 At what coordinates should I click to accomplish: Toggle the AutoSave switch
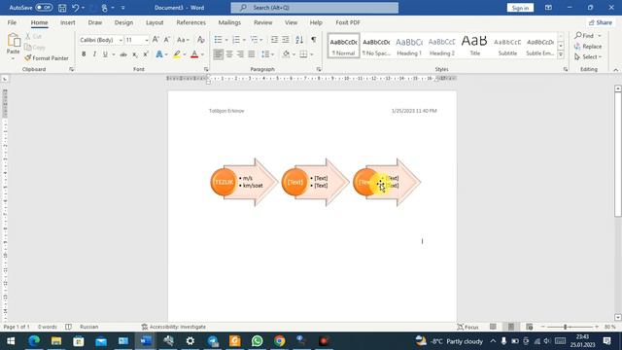[44, 8]
